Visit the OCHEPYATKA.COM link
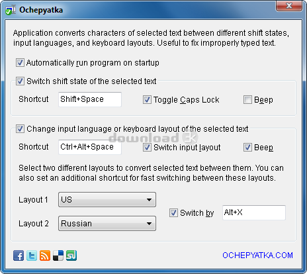 pyautogui.click(x=257, y=255)
